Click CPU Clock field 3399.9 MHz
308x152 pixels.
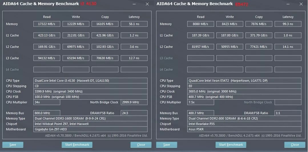click(90, 91)
